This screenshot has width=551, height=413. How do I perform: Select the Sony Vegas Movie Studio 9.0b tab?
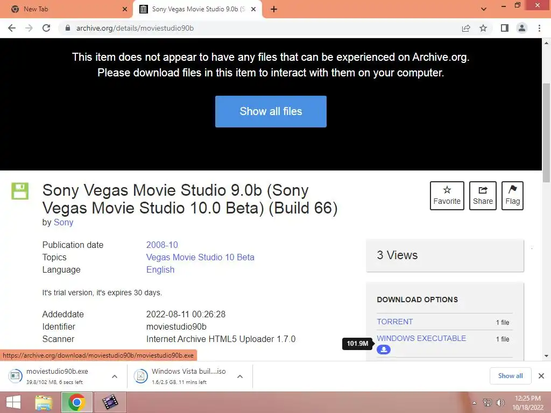point(198,9)
